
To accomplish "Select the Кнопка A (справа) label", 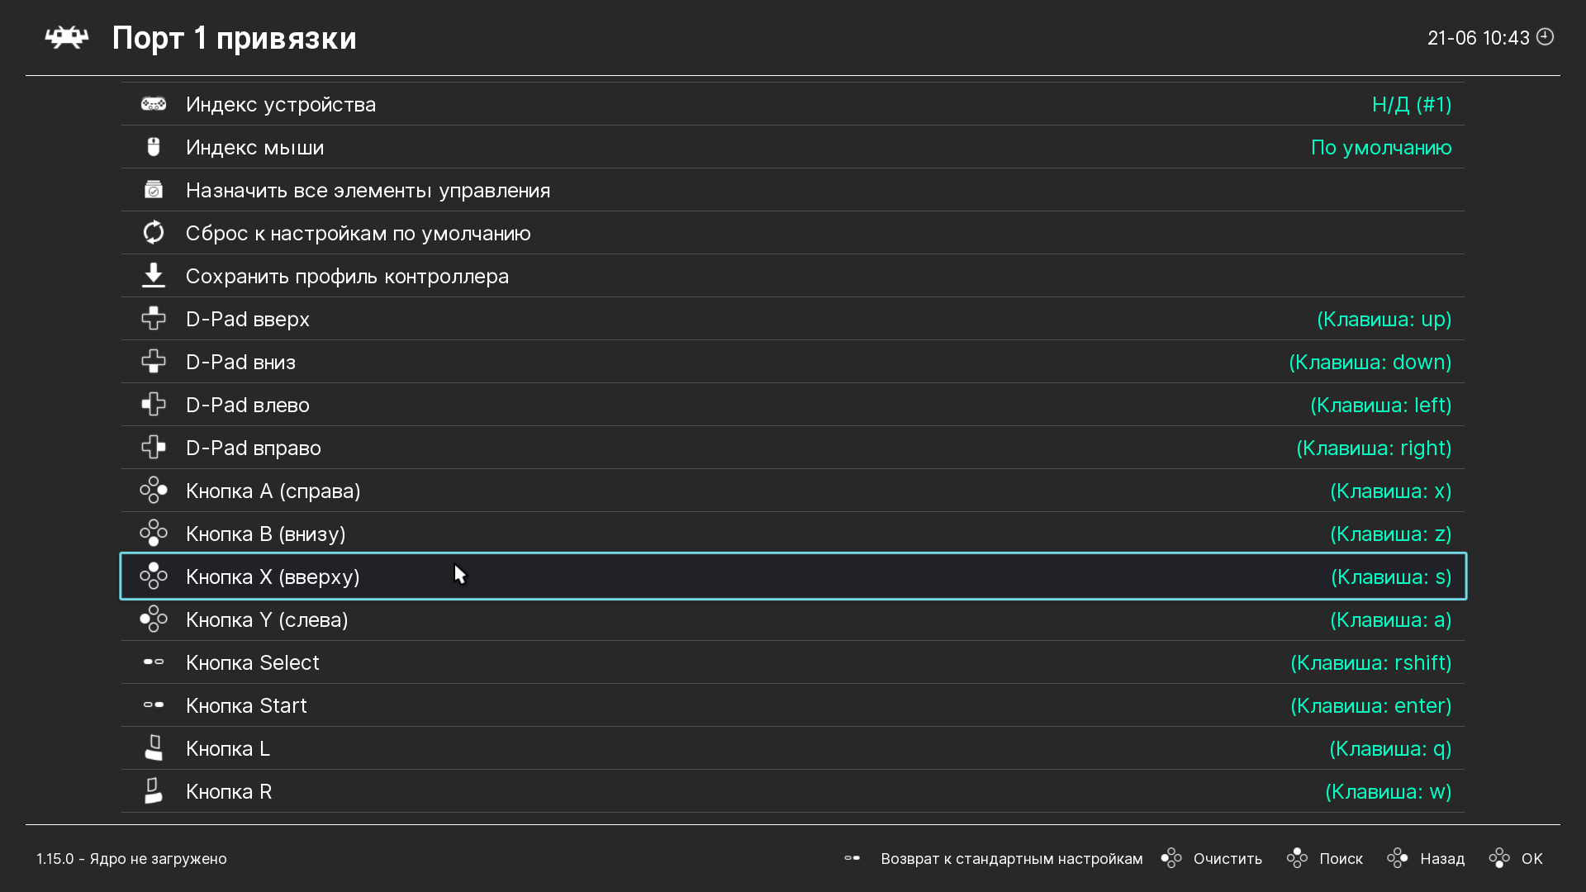I will pos(273,491).
